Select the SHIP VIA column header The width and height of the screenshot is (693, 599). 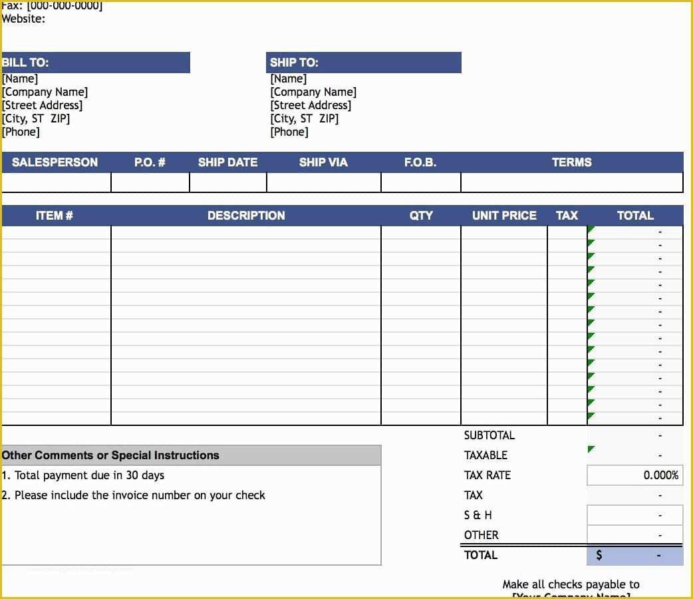[323, 162]
